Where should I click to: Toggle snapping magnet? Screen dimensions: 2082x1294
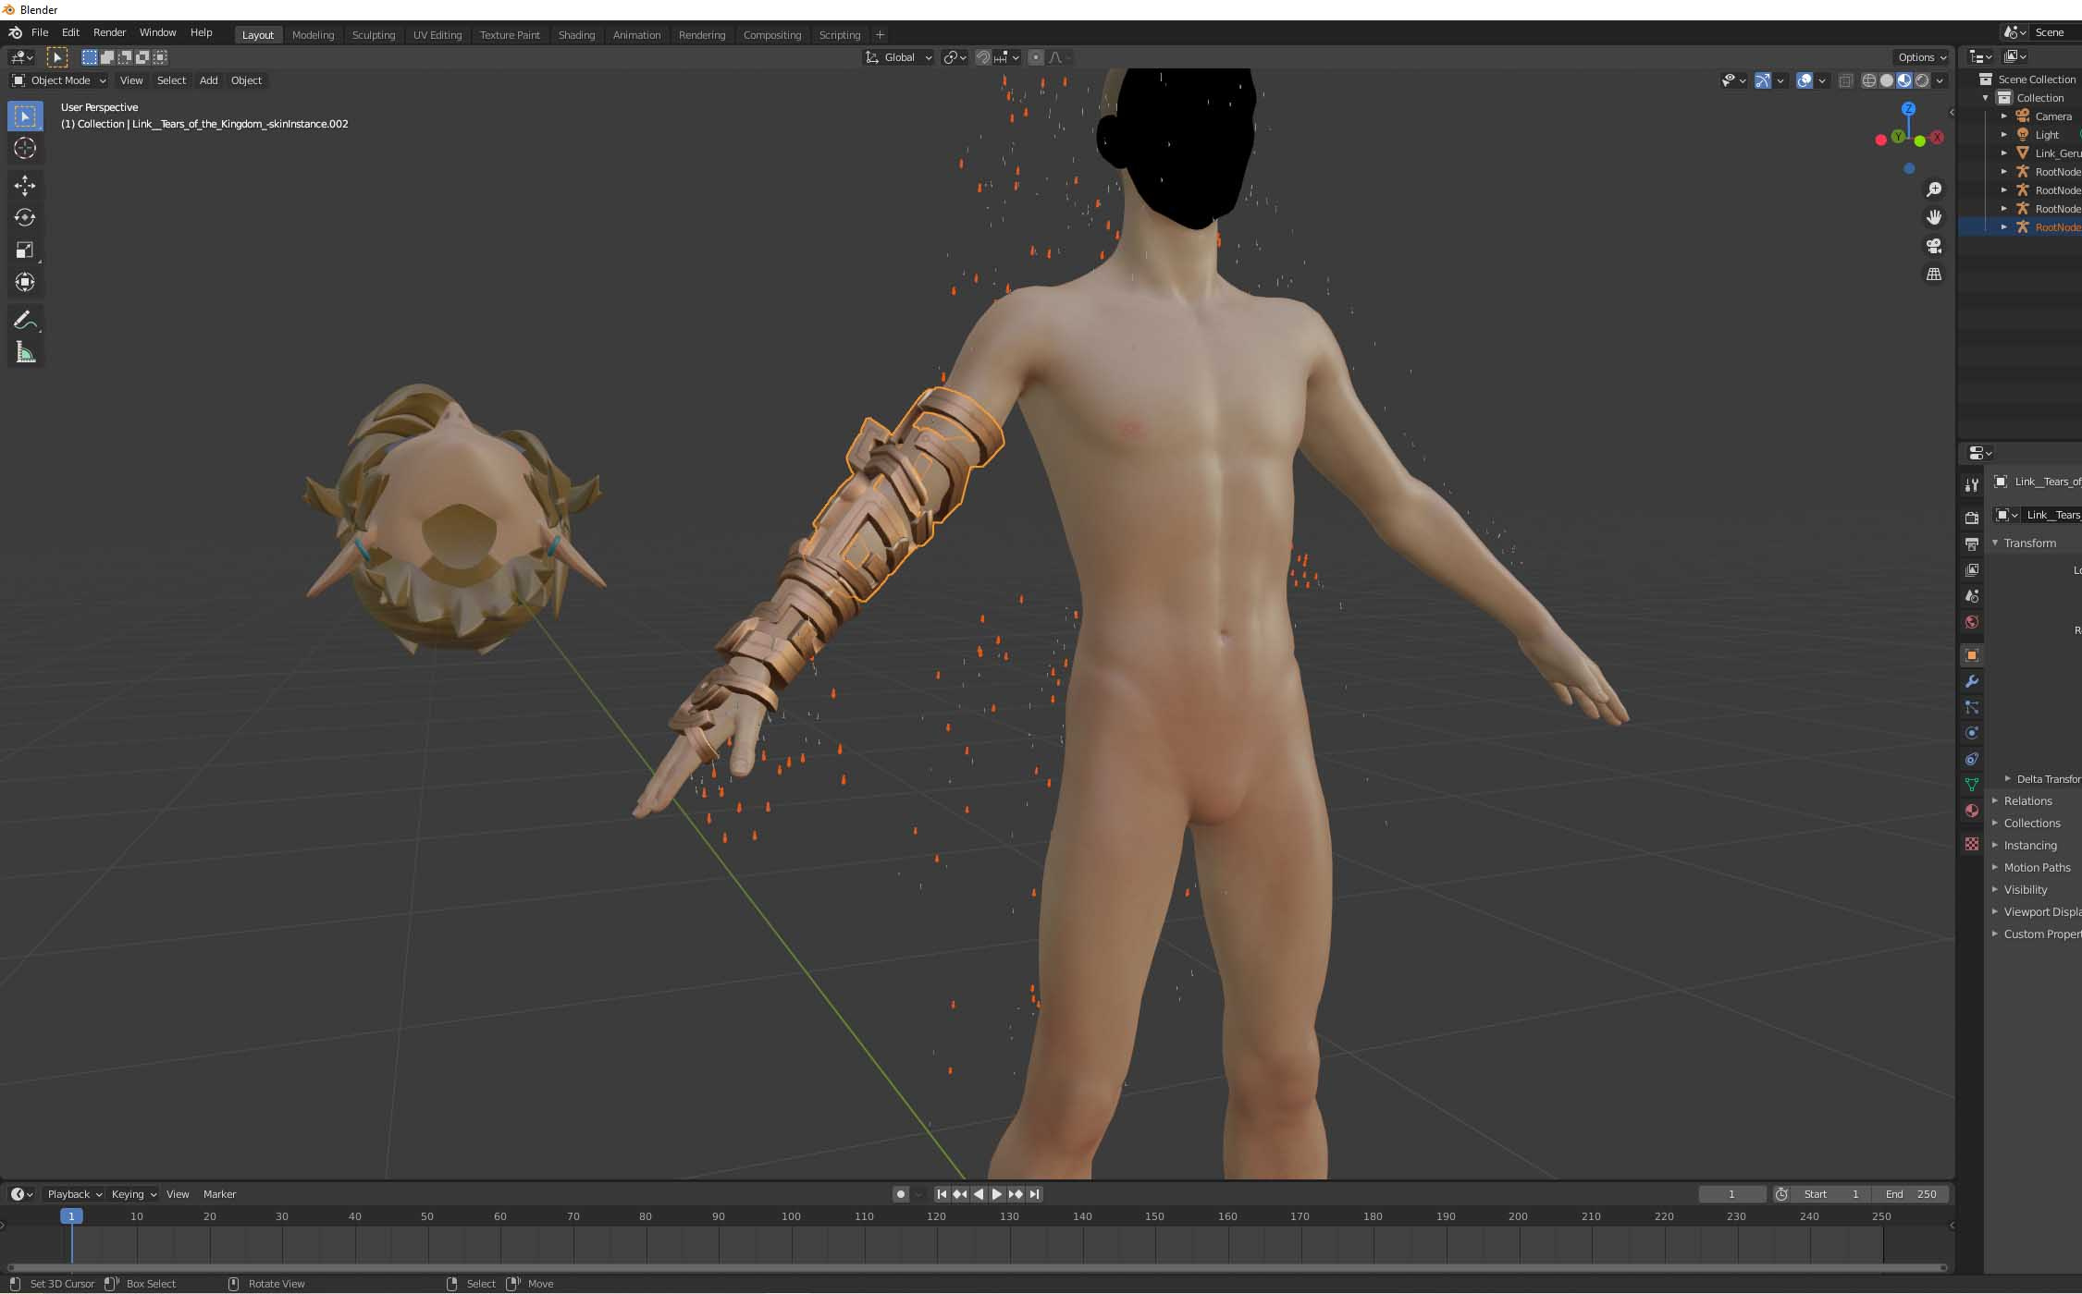(983, 57)
